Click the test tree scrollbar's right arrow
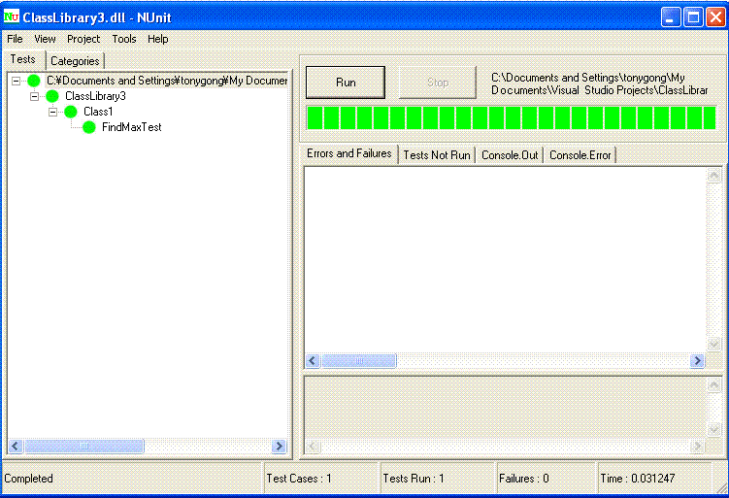 tap(279, 447)
